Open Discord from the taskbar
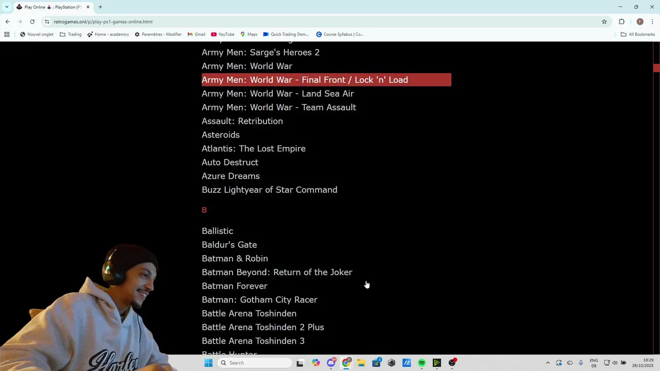Image resolution: width=660 pixels, height=371 pixels. coord(331,363)
